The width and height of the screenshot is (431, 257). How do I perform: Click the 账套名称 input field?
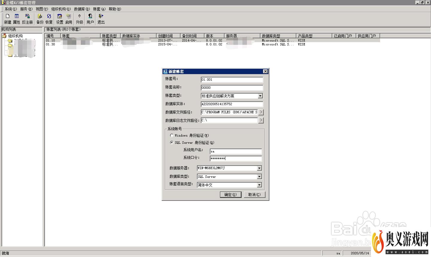[x=232, y=88]
